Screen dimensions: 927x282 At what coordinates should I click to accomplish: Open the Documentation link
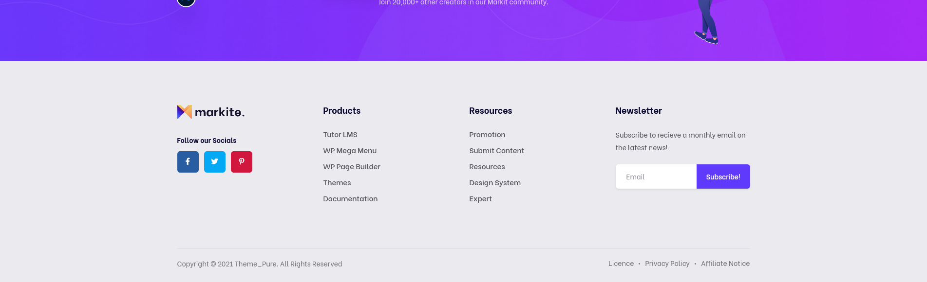[x=350, y=199]
